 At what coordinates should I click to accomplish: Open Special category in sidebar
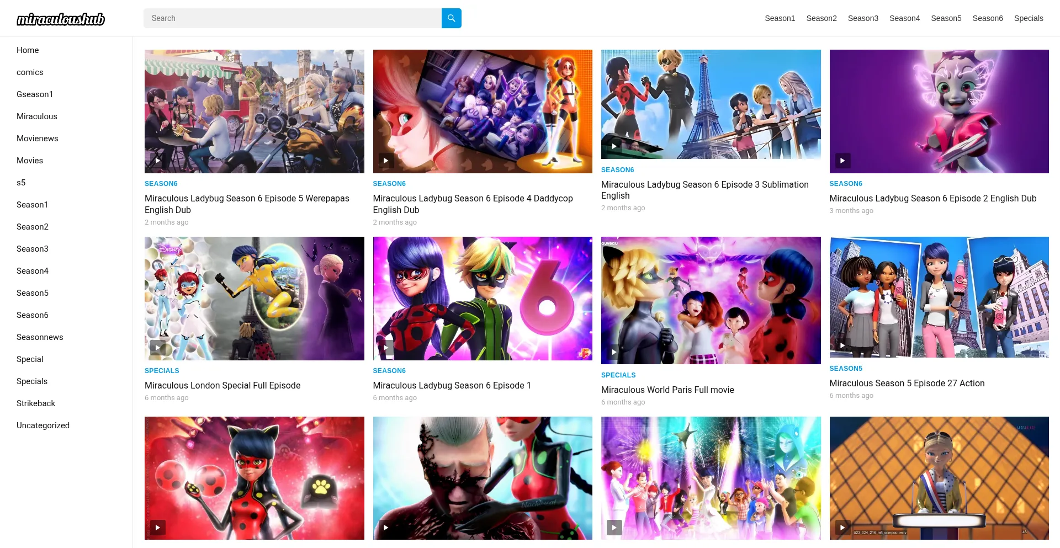30,359
